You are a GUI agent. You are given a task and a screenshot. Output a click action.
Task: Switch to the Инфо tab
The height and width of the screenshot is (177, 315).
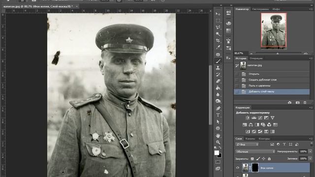[276, 9]
